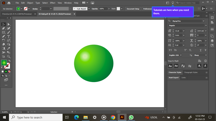Select the Curvature tool

8,28
